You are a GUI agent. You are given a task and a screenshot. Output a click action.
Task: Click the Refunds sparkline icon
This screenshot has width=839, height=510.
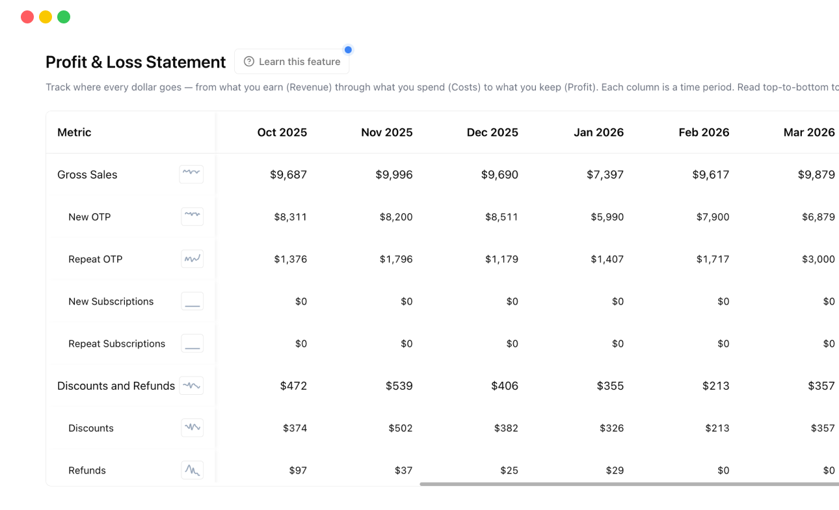click(191, 470)
